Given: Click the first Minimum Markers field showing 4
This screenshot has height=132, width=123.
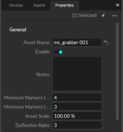Looking at the screenshot, I should coord(77,98).
